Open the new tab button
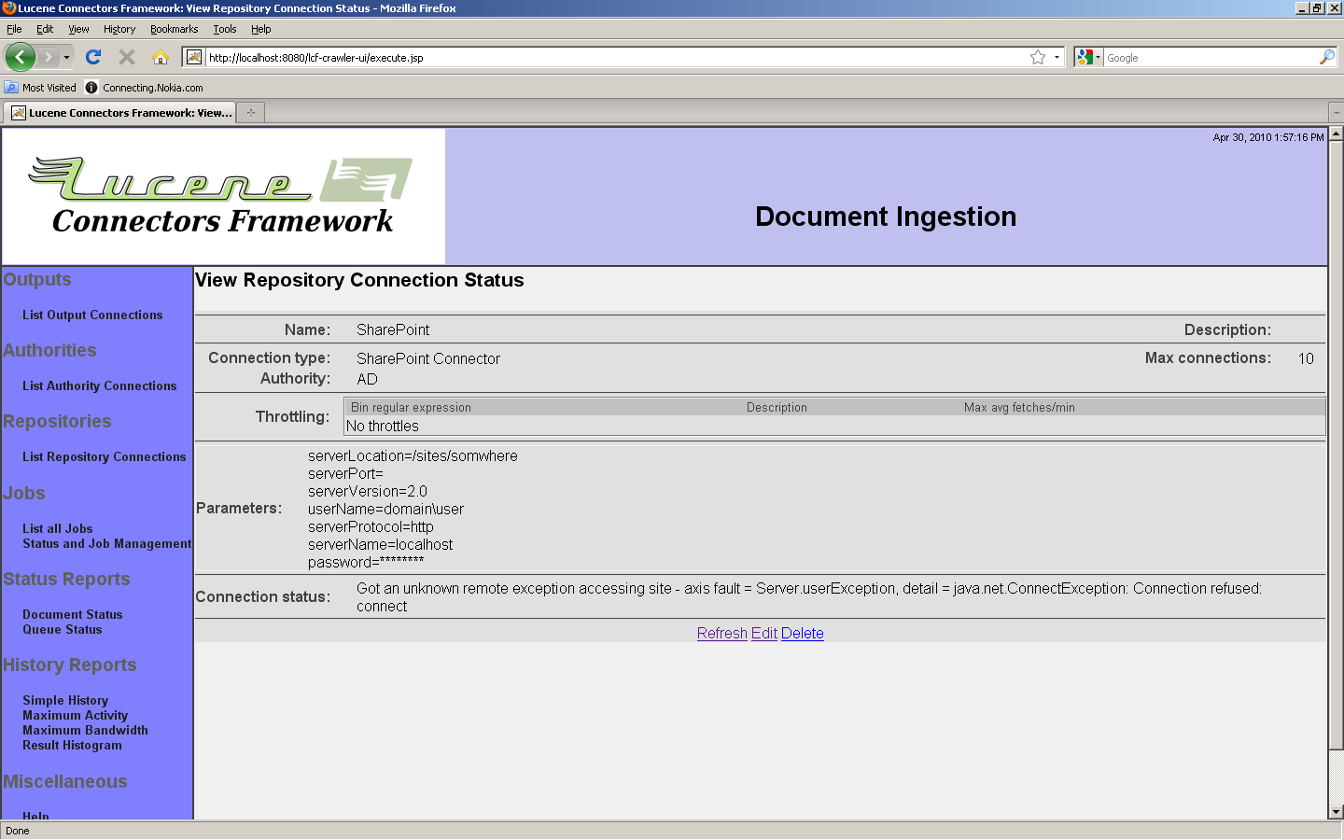 pos(250,113)
